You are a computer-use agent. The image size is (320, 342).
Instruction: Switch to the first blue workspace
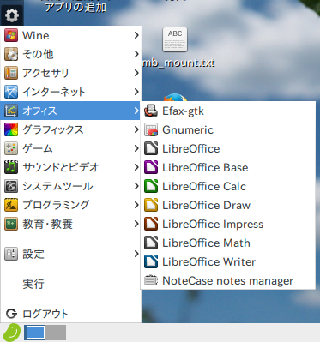tap(34, 333)
